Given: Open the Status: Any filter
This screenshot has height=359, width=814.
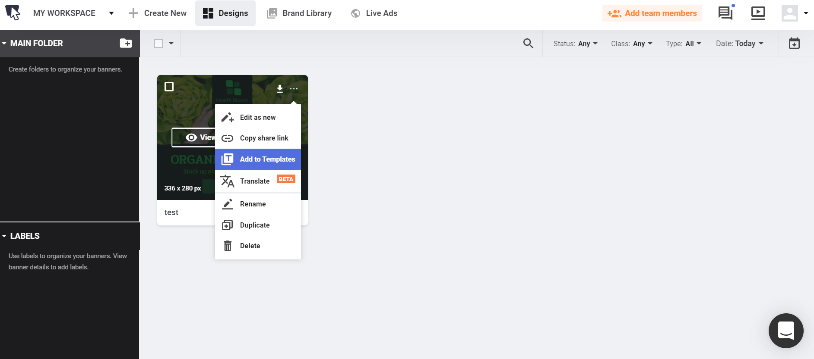Looking at the screenshot, I should pos(576,44).
